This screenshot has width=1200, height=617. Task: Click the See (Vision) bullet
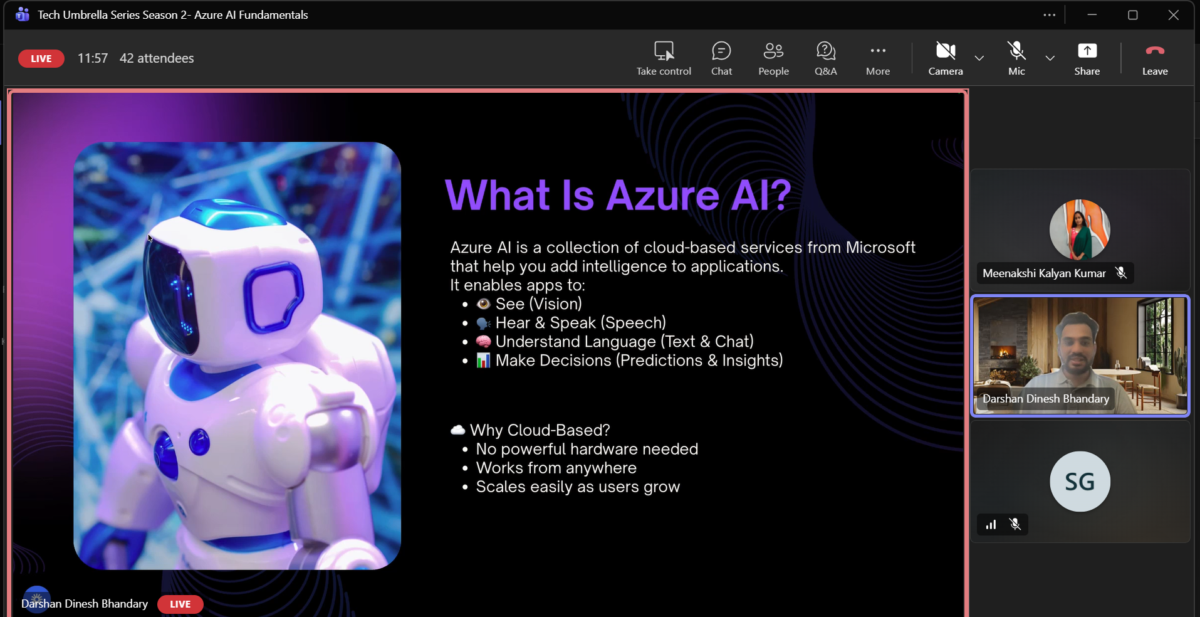(x=529, y=304)
